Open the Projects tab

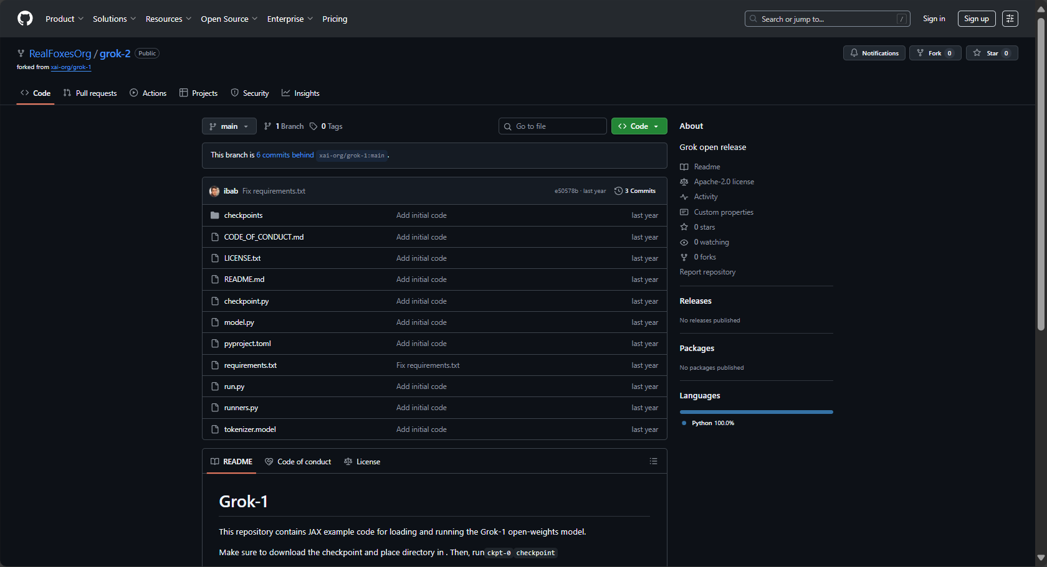[x=198, y=93]
